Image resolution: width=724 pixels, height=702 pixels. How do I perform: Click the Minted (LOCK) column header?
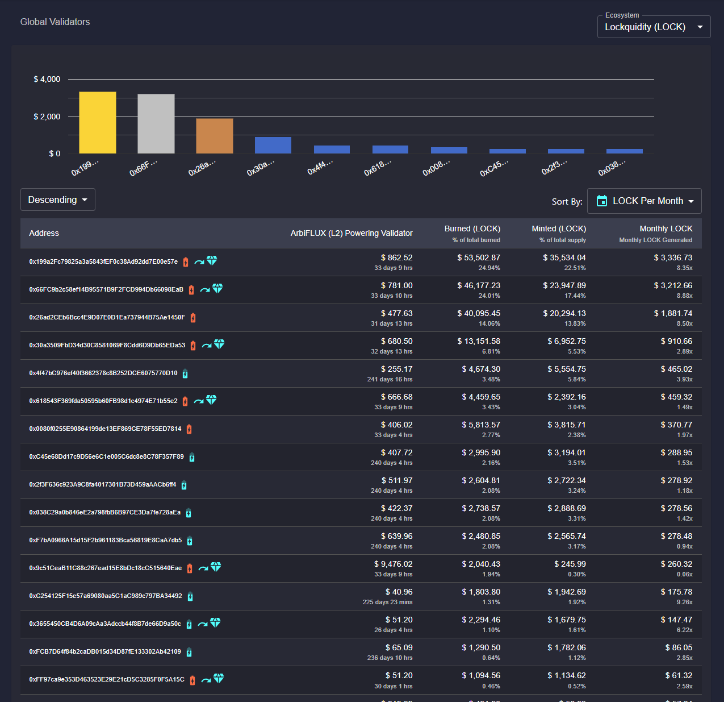559,229
